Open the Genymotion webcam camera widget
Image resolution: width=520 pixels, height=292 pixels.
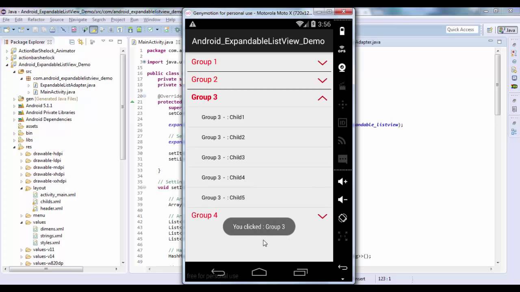[x=342, y=68]
